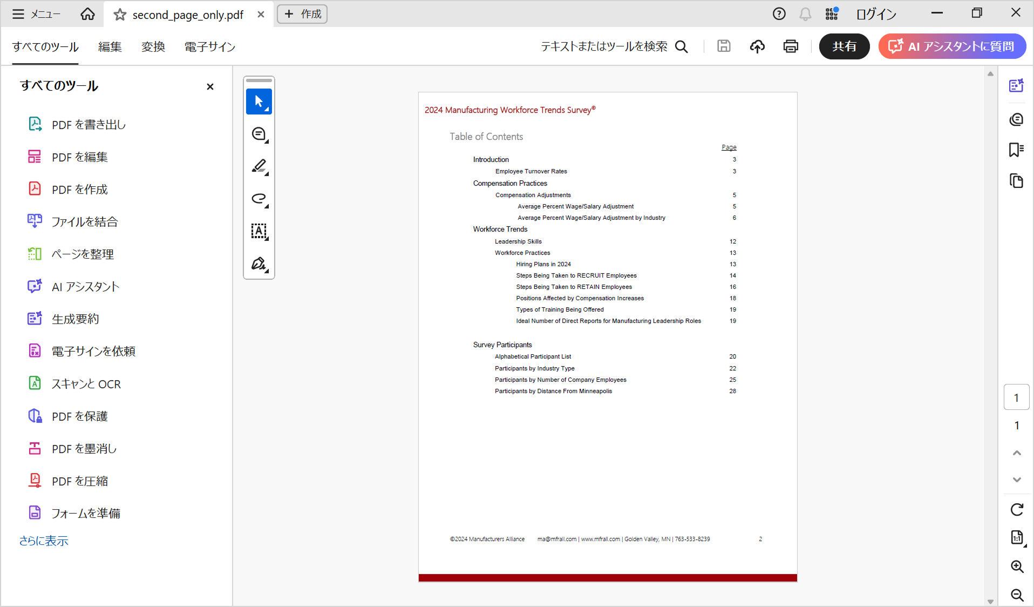
Task: Click the 共有 share button
Action: 844,46
